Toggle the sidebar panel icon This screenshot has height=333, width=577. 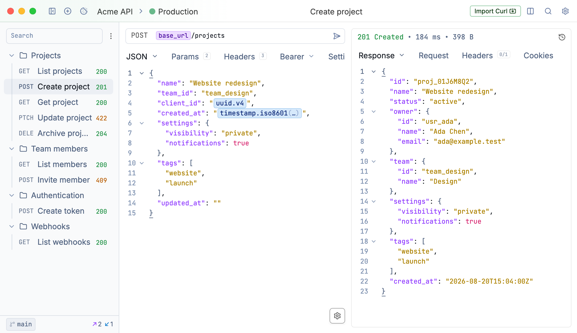(x=52, y=11)
